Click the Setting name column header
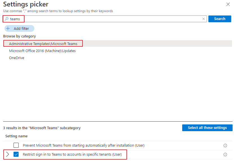The height and width of the screenshot is (161, 234). (x=16, y=136)
